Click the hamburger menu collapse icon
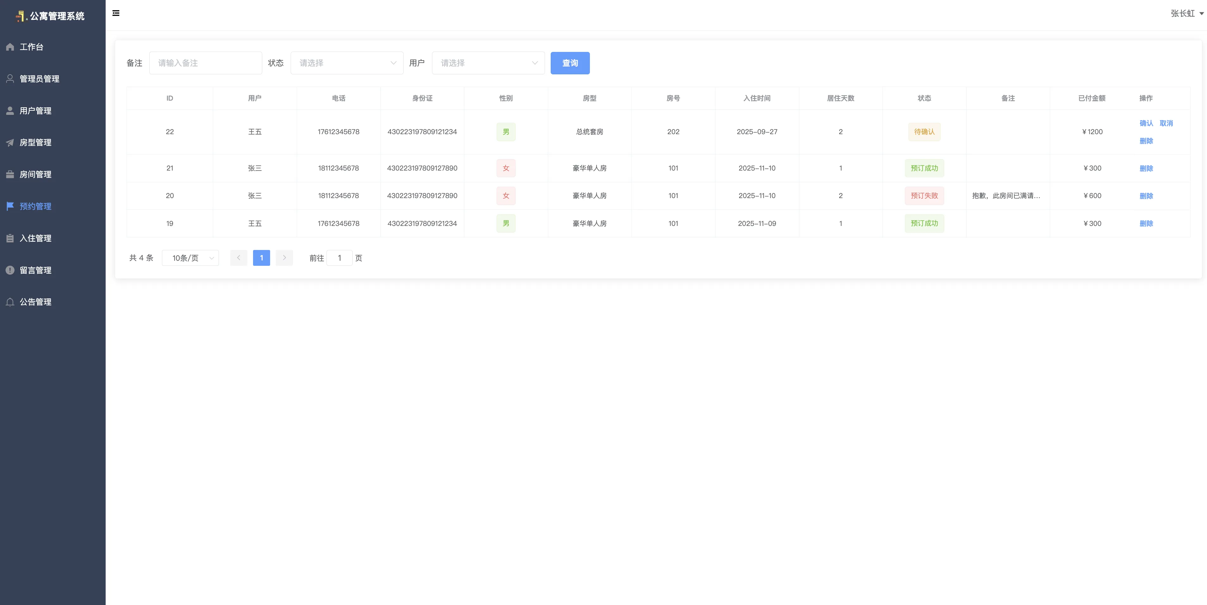 coord(116,13)
